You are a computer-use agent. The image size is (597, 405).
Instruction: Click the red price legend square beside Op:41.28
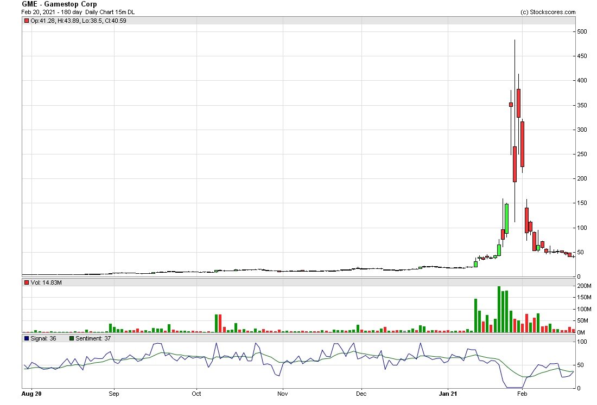coord(27,21)
